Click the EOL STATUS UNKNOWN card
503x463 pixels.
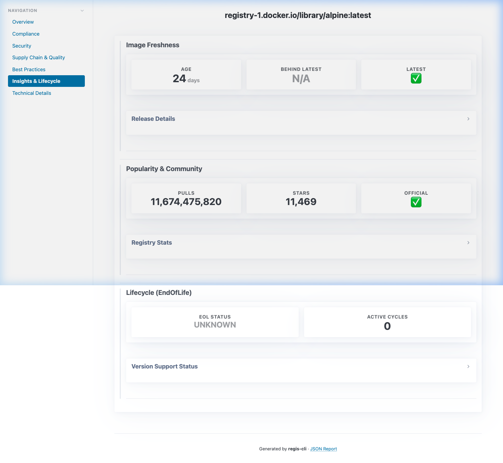click(x=215, y=322)
